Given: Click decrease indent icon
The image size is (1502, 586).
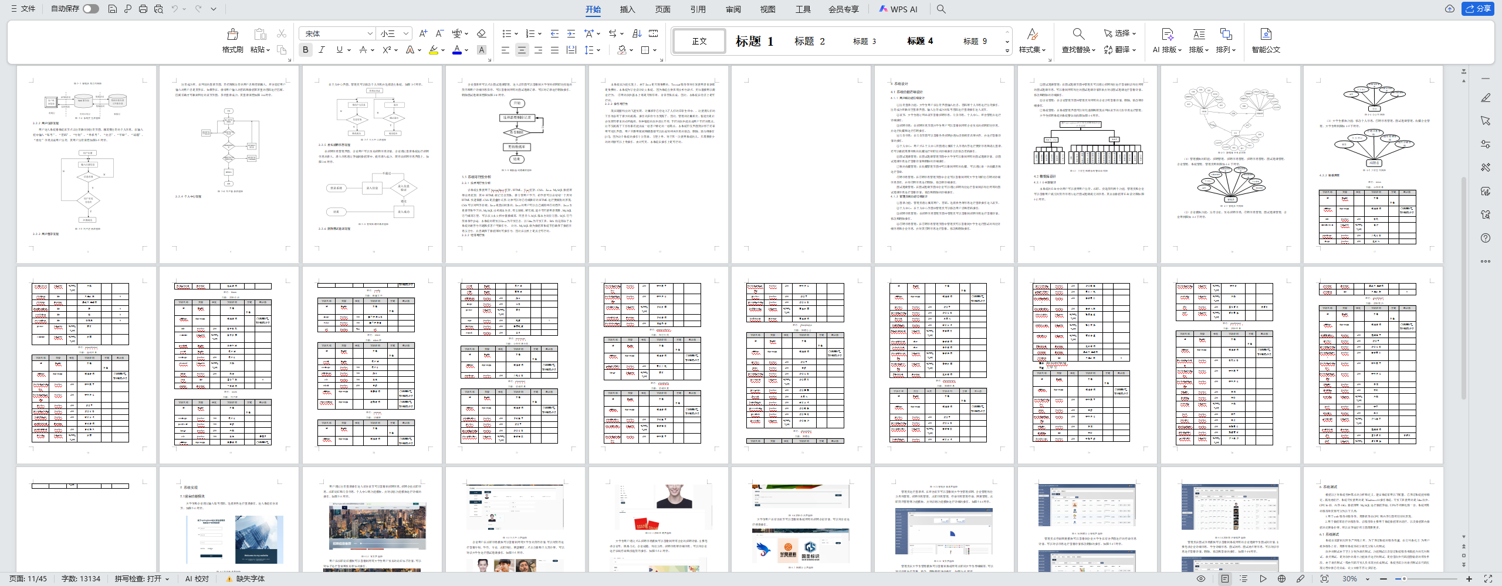Looking at the screenshot, I should coord(554,33).
